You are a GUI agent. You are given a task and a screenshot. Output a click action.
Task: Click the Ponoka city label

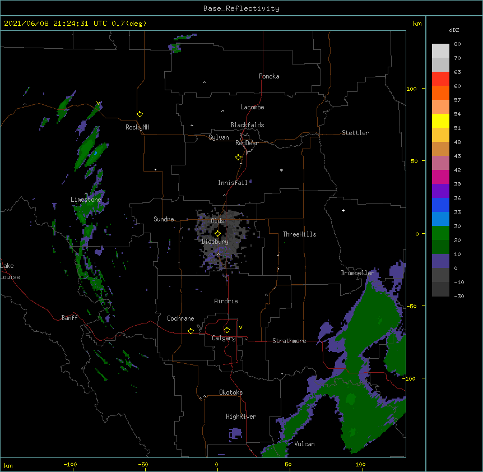269,76
